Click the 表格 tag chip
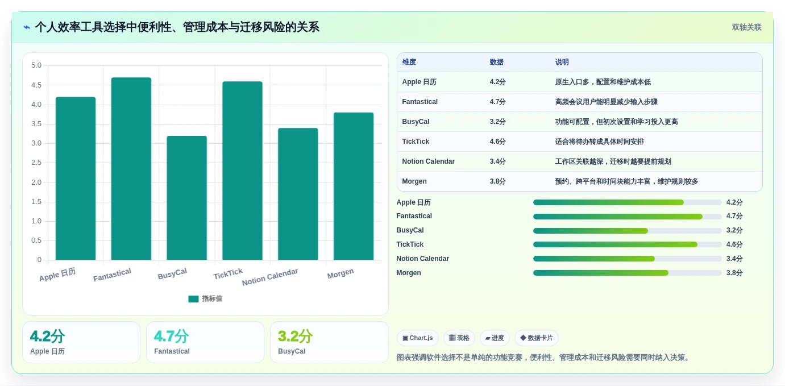785x386 pixels. [459, 338]
